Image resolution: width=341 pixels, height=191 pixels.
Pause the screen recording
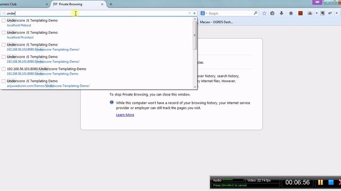click(x=320, y=183)
